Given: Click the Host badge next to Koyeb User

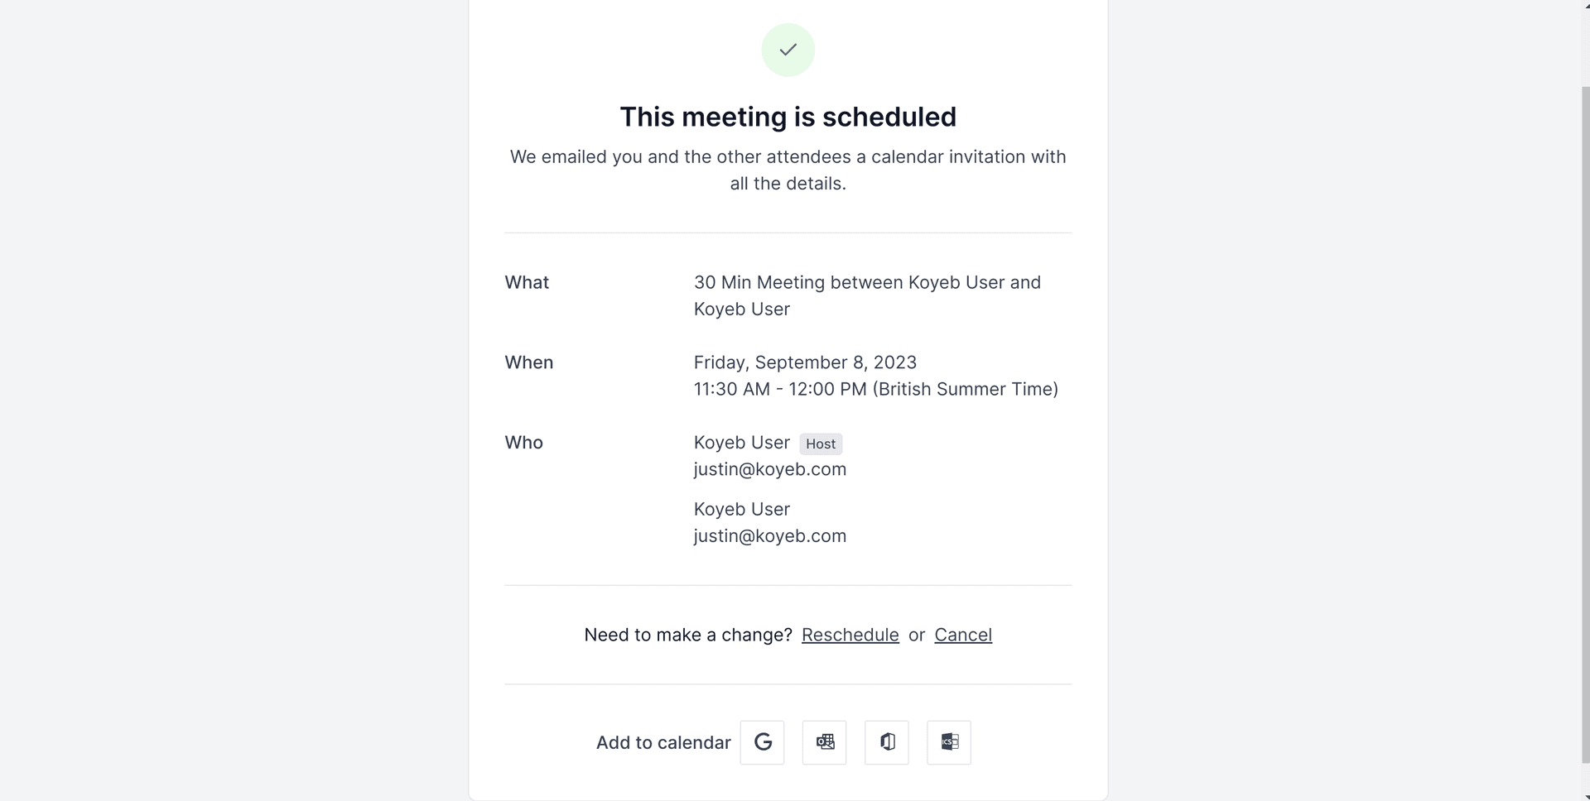Looking at the screenshot, I should coord(820,444).
